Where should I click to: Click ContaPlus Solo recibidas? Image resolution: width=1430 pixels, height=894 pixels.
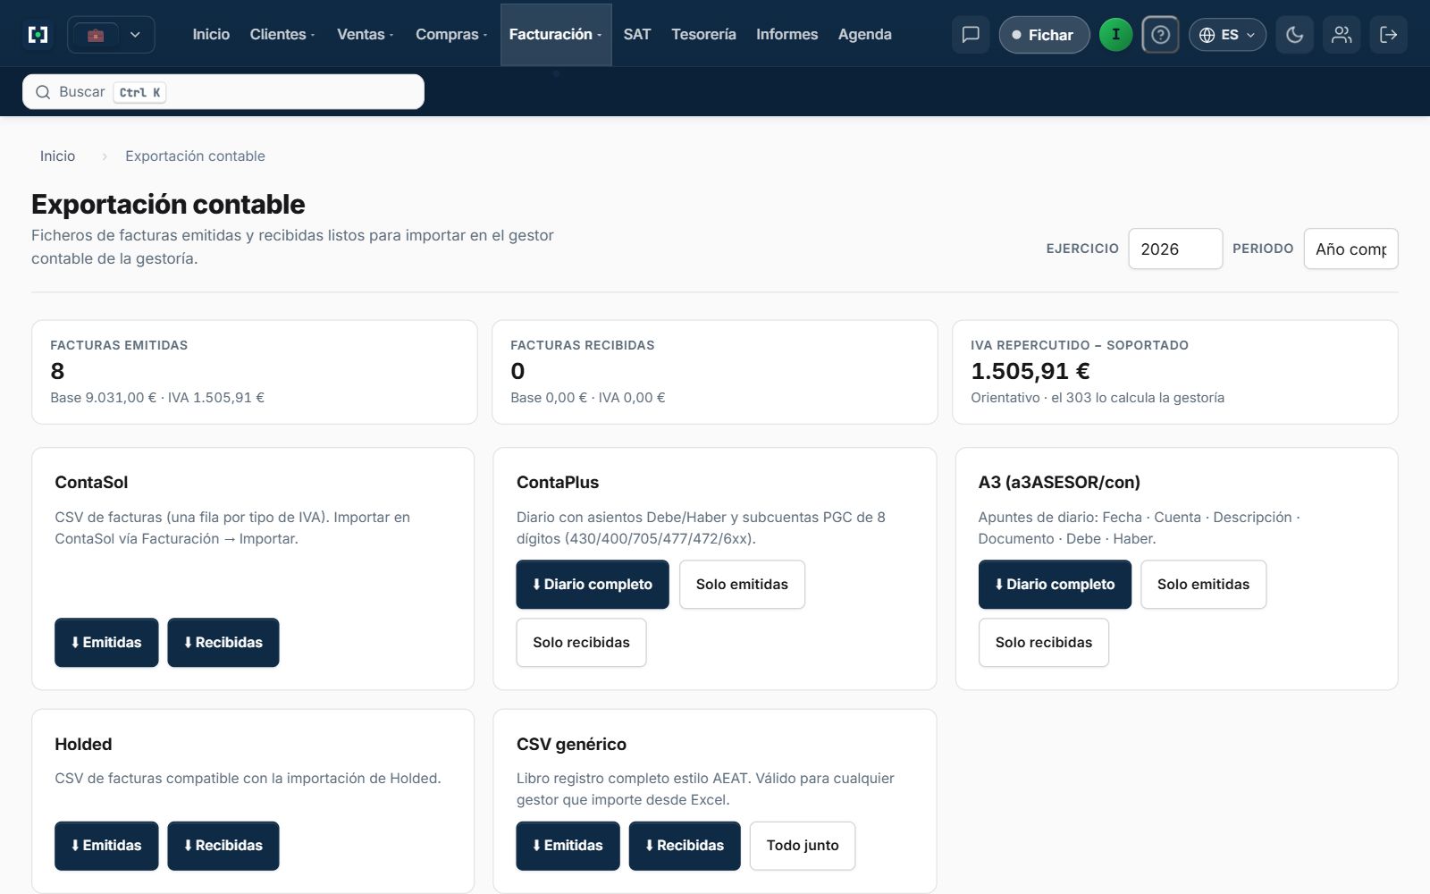click(581, 642)
